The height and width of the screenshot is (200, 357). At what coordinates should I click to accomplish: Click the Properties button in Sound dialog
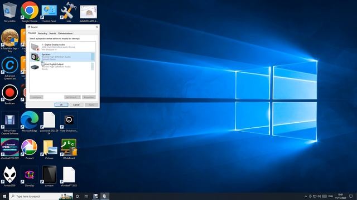[x=89, y=97]
